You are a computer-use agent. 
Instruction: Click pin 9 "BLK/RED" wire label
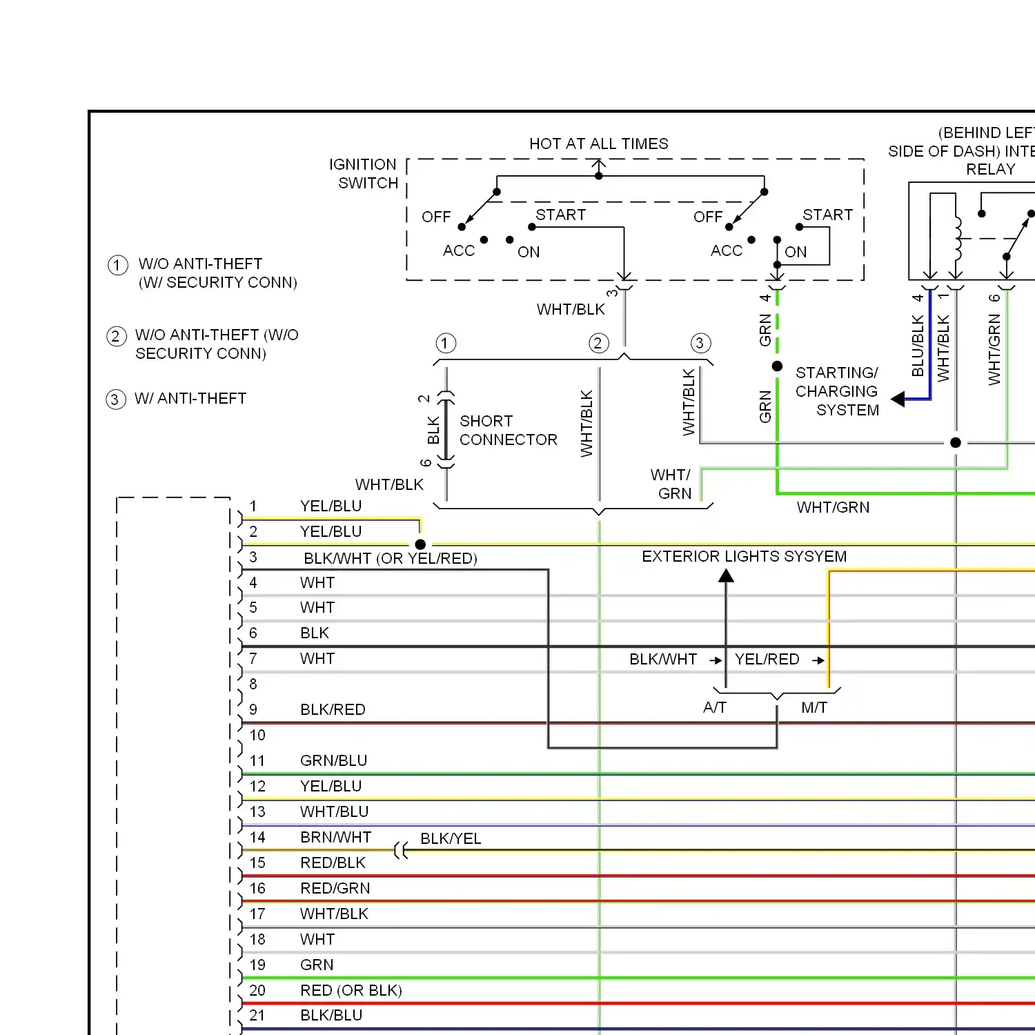click(x=333, y=709)
